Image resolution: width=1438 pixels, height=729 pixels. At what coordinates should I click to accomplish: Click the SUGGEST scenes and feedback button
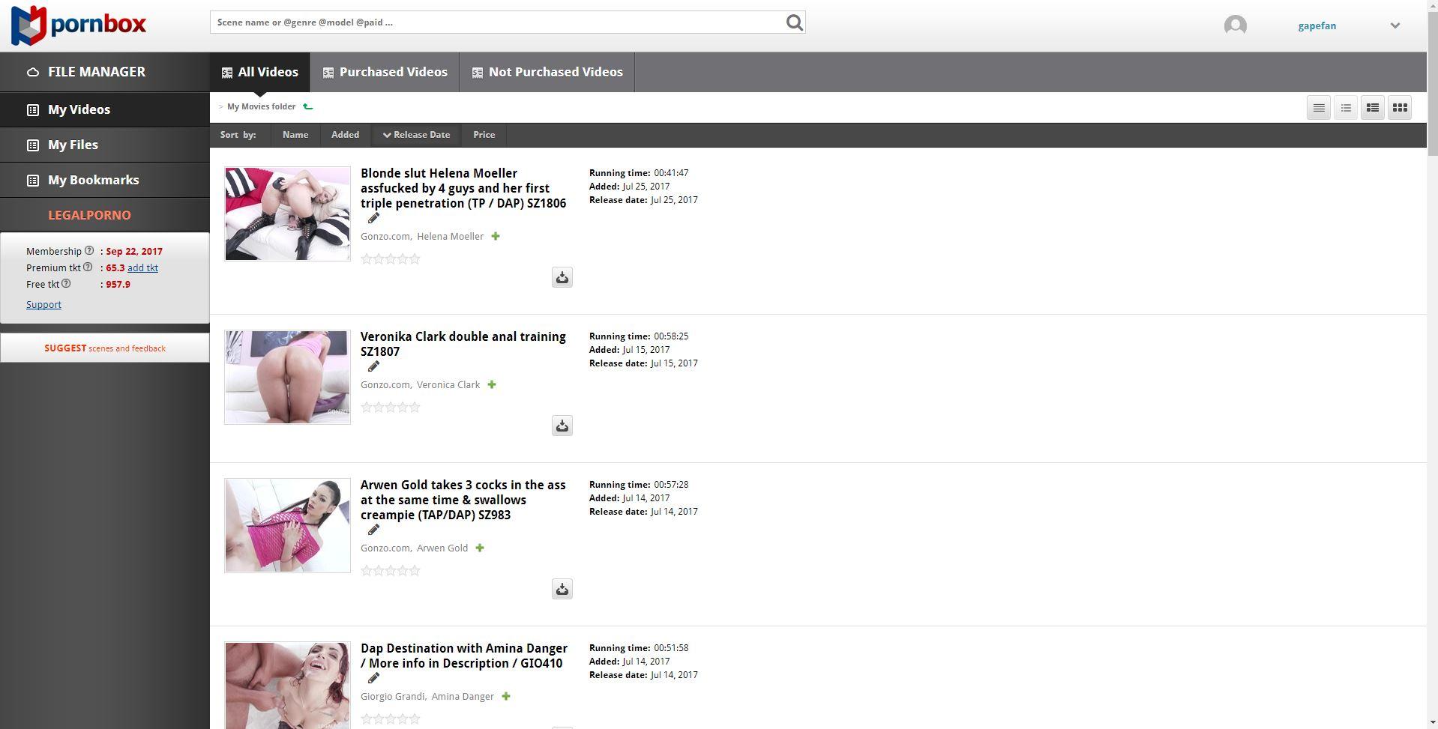coord(105,348)
